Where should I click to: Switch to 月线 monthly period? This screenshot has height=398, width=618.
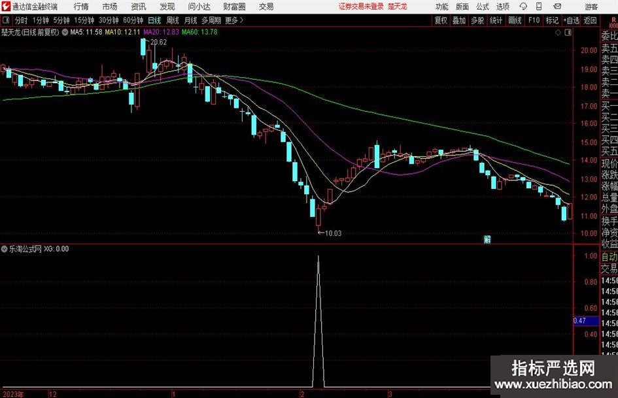(191, 20)
